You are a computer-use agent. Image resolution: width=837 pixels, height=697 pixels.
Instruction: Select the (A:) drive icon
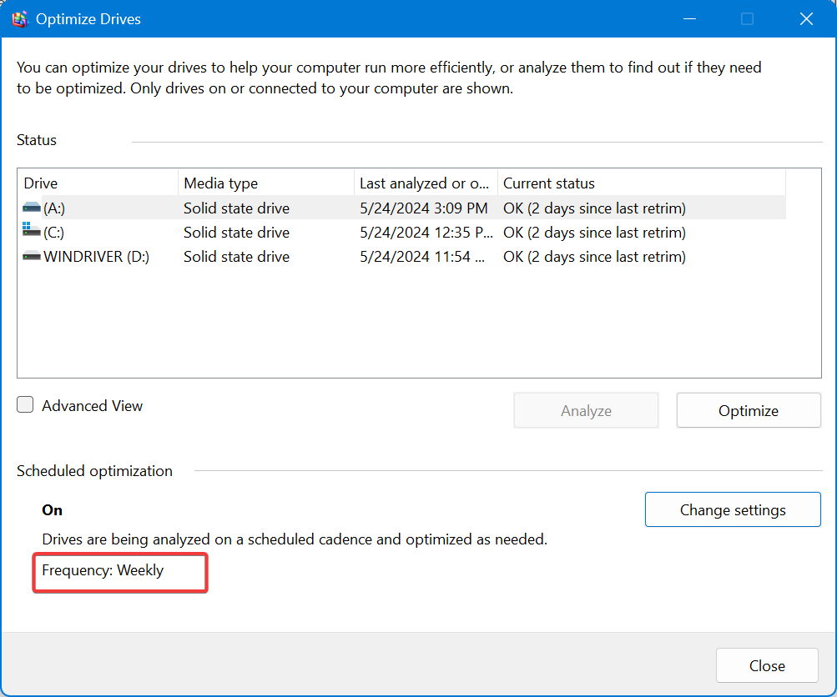[30, 208]
